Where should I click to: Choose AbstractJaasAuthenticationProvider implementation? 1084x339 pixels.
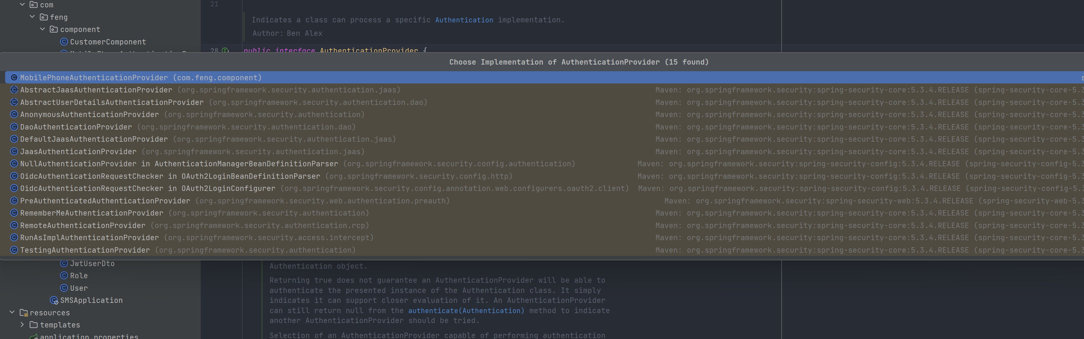pyautogui.click(x=544, y=90)
